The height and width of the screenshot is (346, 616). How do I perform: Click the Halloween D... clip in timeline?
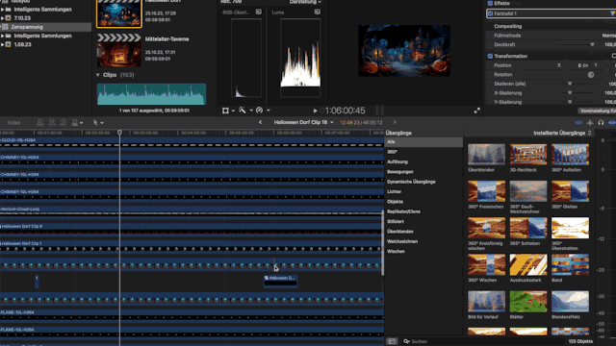pos(280,282)
